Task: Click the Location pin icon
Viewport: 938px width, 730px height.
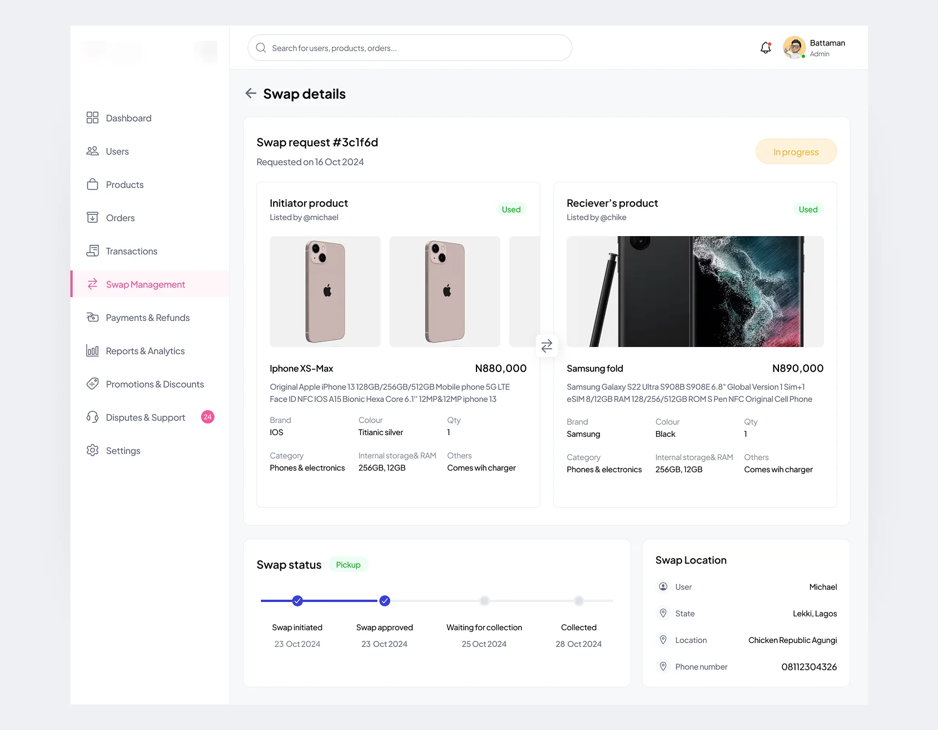Action: pos(663,640)
